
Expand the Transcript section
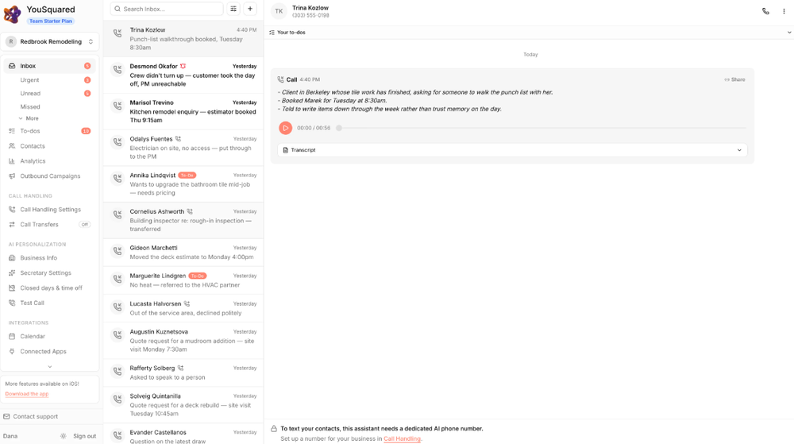(x=512, y=150)
